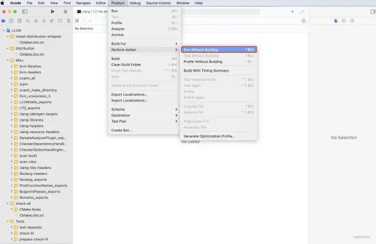Choose Create Bot
This screenshot has height=244, width=376.
click(144, 130)
